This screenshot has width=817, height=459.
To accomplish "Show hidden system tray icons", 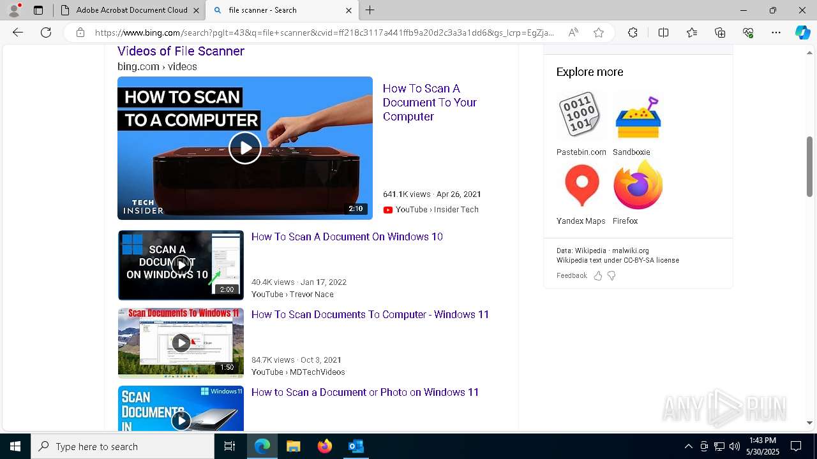I will coord(688,446).
